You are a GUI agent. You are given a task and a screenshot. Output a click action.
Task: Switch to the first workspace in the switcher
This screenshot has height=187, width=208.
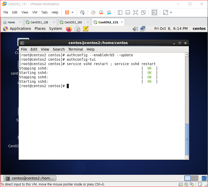click(188, 178)
